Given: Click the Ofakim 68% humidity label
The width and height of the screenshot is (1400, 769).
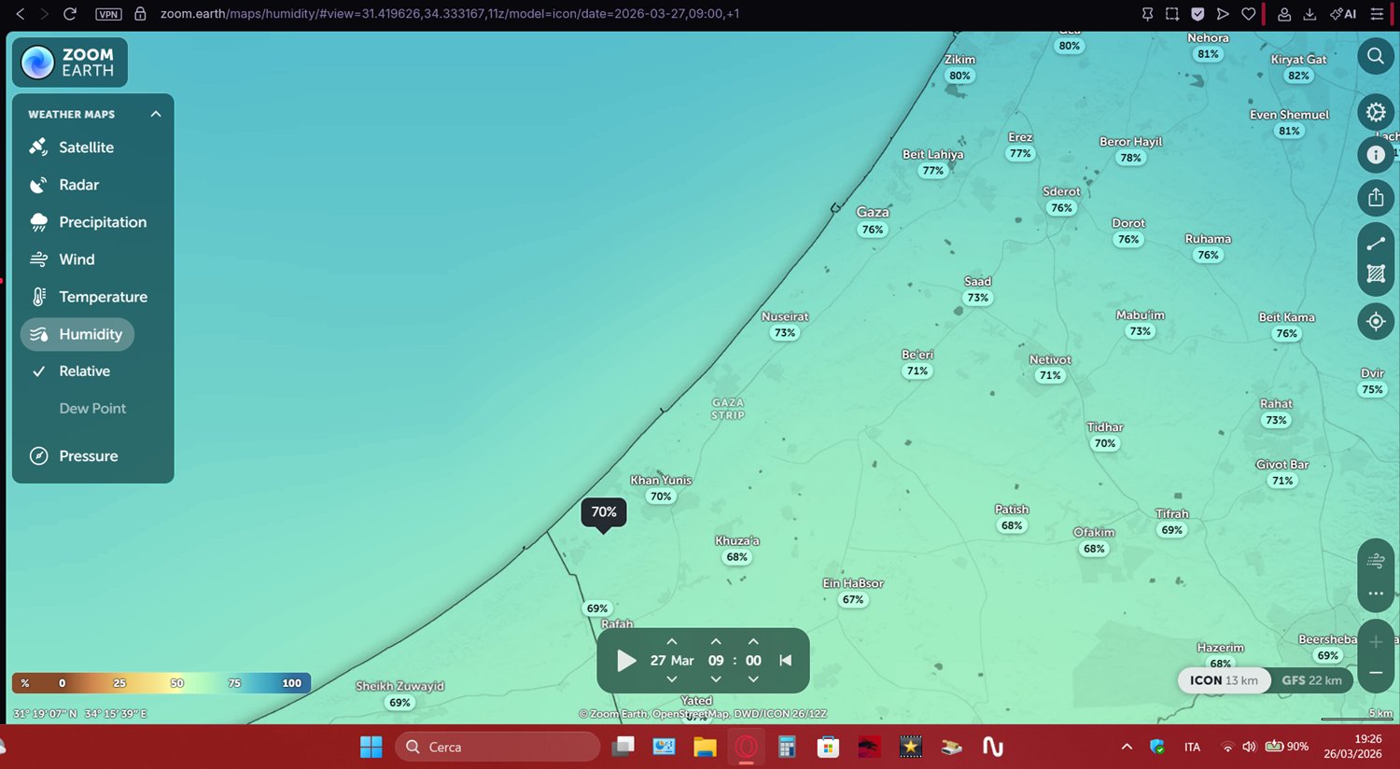Looking at the screenshot, I should (1094, 549).
